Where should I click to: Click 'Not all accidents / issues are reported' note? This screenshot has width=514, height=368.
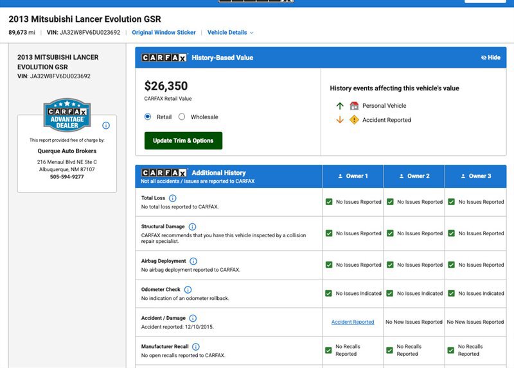coord(198,181)
